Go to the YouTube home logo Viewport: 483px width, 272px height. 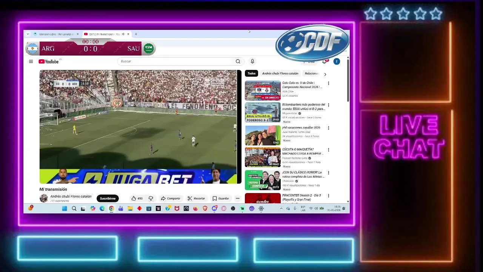point(49,62)
